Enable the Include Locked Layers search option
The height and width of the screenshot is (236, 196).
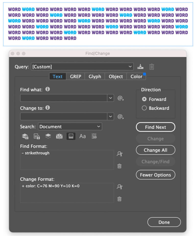point(25,136)
